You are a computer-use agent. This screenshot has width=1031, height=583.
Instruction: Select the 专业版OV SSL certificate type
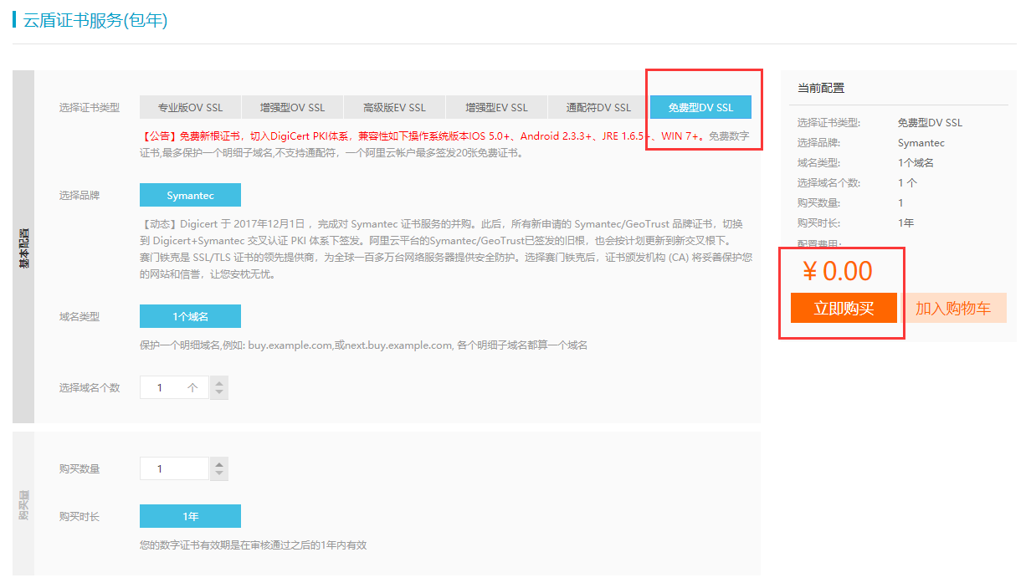tap(191, 107)
